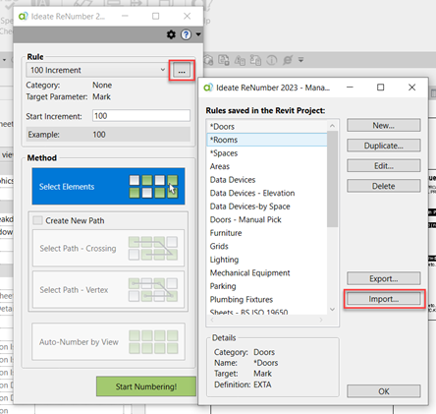Choose Select Path - Crossing method
The width and height of the screenshot is (436, 414).
click(x=108, y=248)
